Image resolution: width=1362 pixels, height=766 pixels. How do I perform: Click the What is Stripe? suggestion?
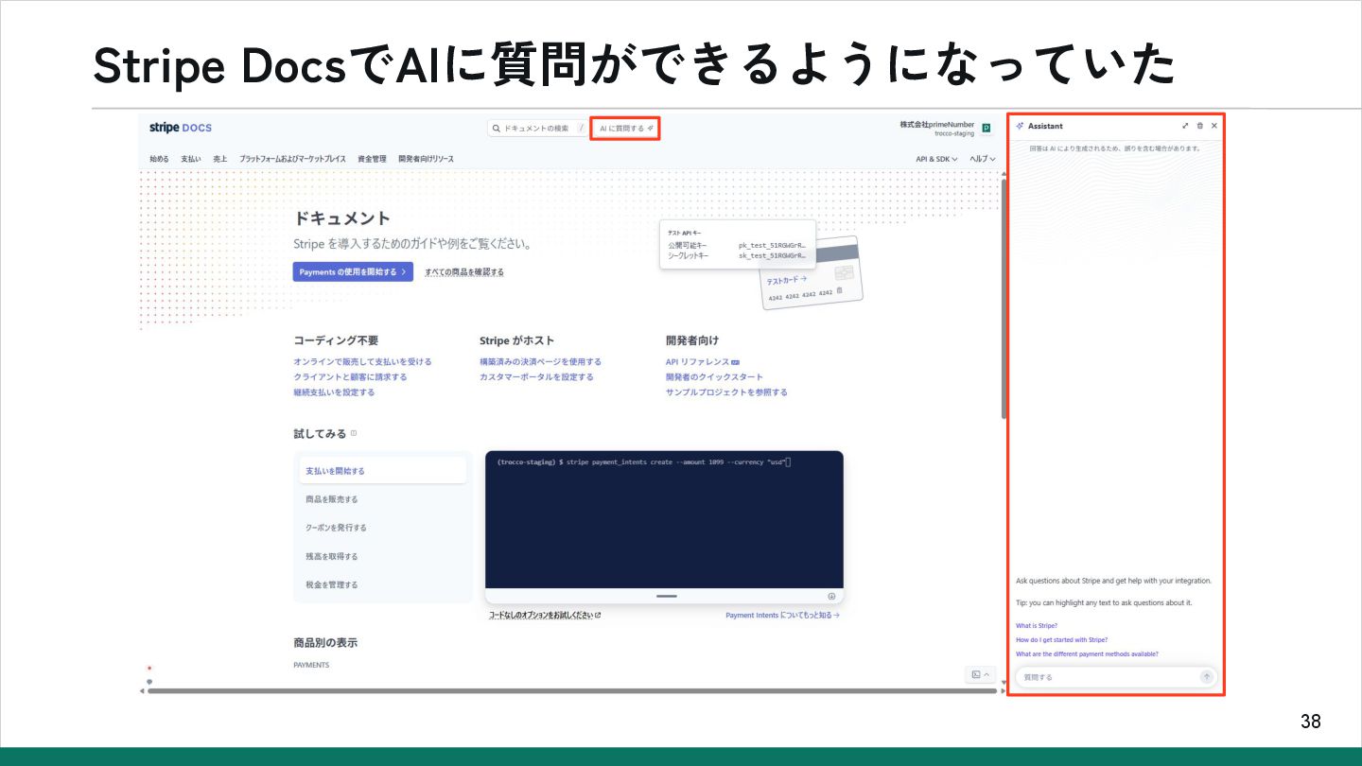pyautogui.click(x=1037, y=625)
